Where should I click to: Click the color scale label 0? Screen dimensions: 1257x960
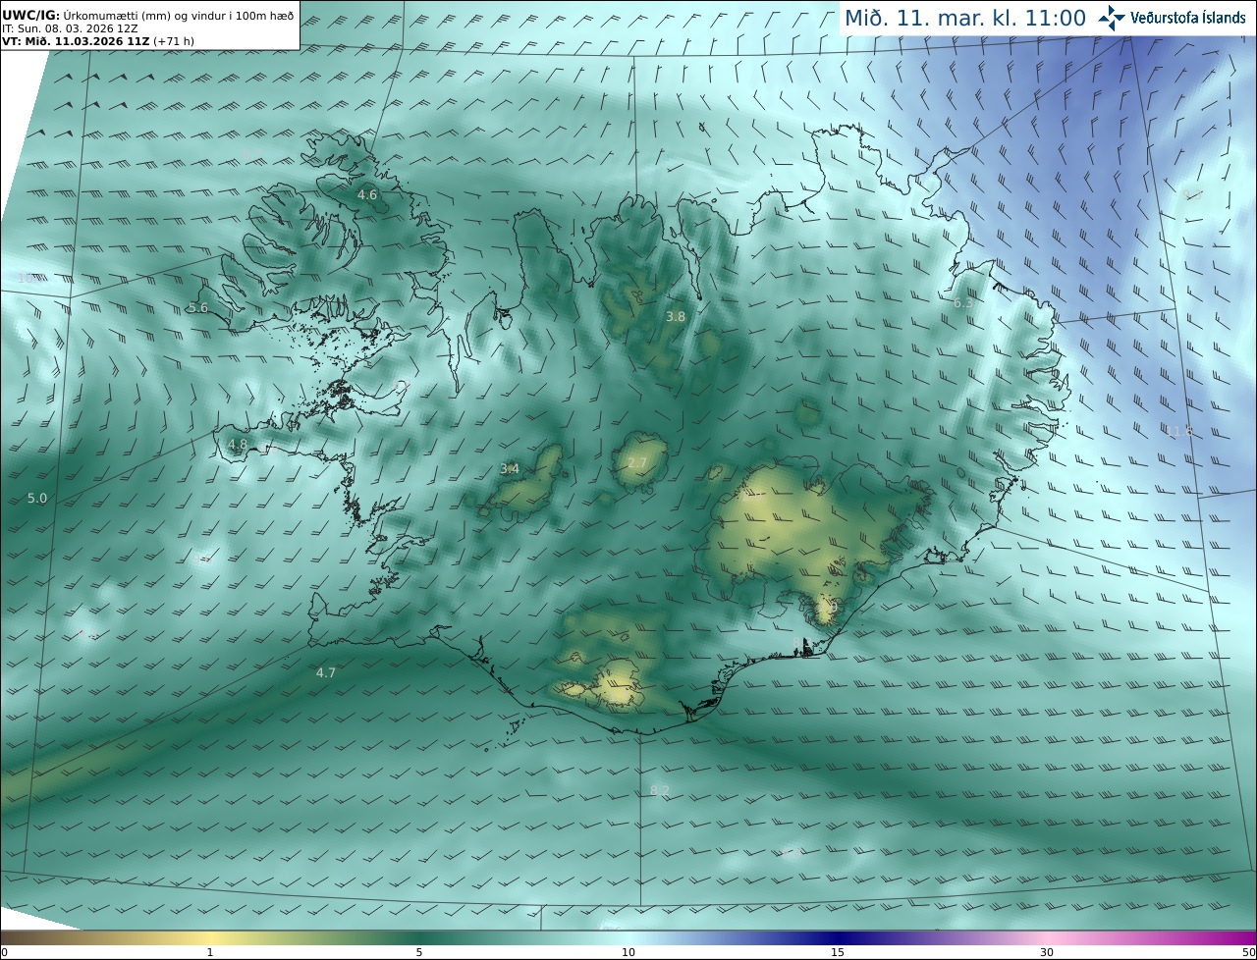point(4,952)
